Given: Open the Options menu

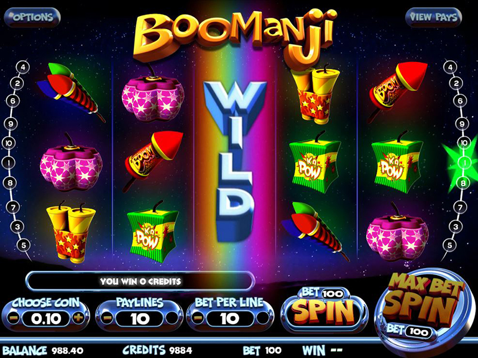Looking at the screenshot, I should pos(32,17).
